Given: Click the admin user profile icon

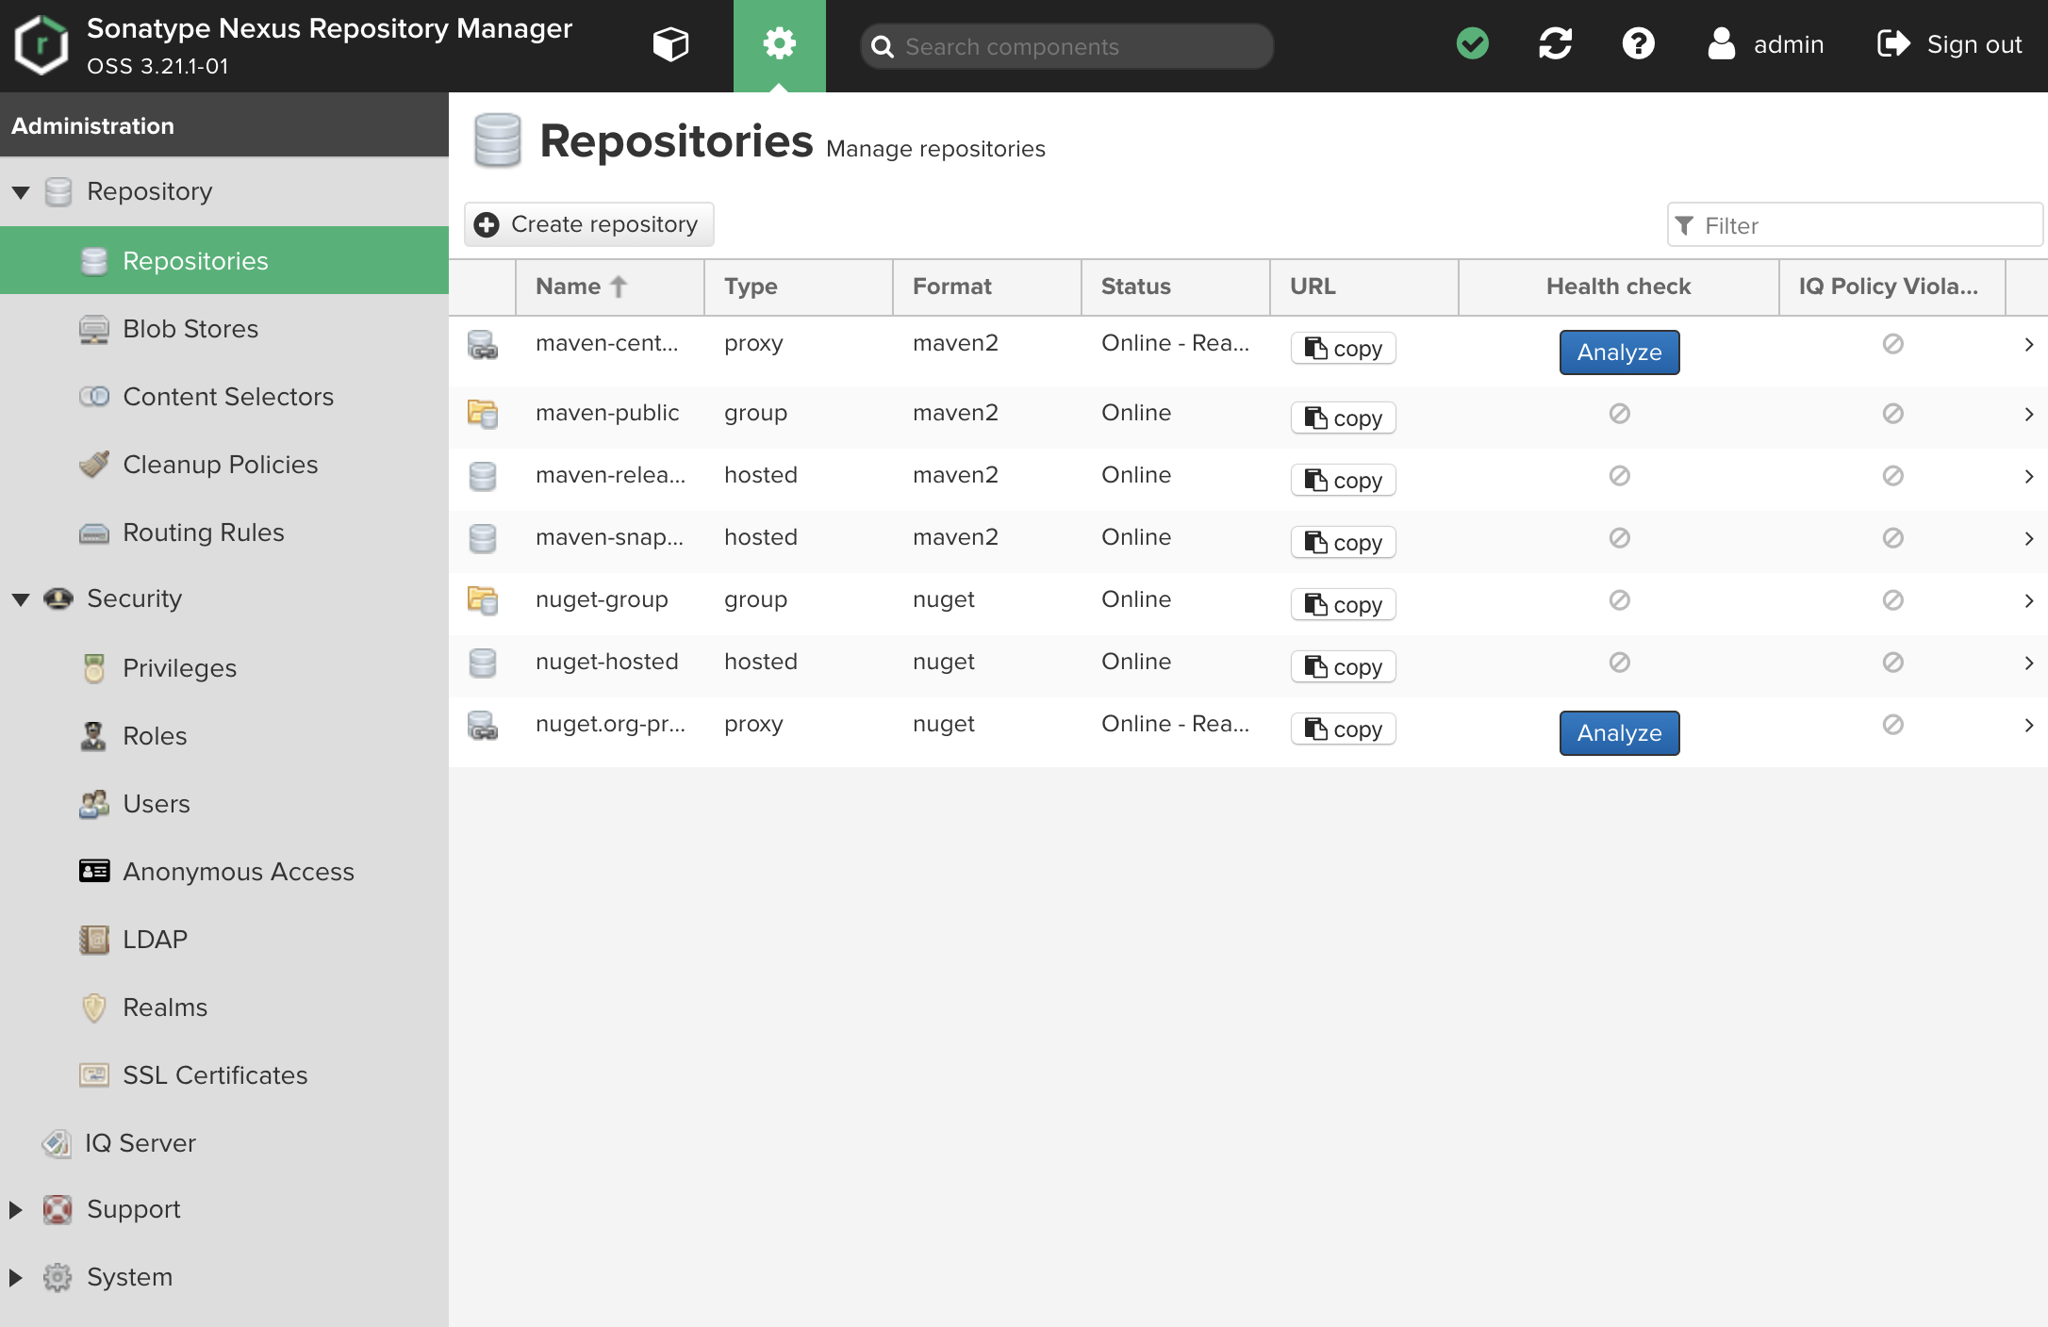Looking at the screenshot, I should [1721, 44].
